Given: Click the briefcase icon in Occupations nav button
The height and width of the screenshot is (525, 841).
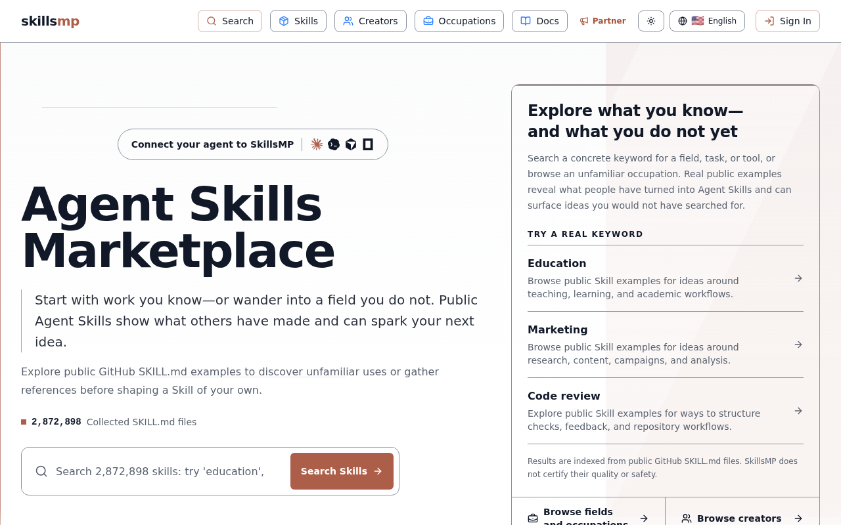Looking at the screenshot, I should click(428, 21).
